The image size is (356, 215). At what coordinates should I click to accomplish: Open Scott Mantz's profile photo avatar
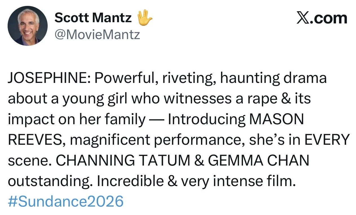pos(28,26)
